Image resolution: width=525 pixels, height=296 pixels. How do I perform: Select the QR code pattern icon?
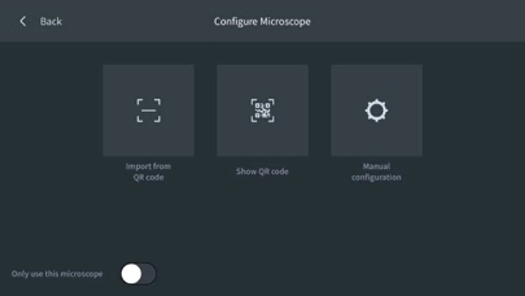click(262, 111)
